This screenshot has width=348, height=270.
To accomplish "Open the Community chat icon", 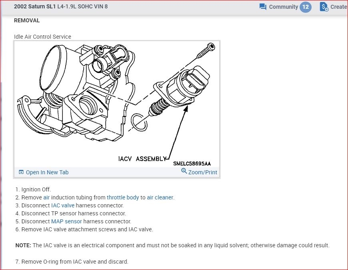I will coord(263,7).
